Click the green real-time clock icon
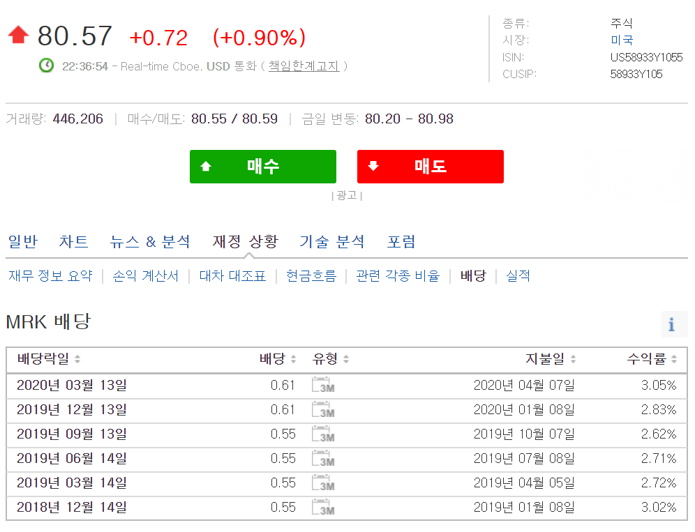695x532 pixels. point(46,66)
